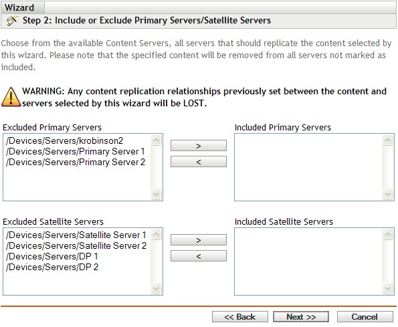Select /Devices/Servers/DP 1 entry
Screen dimensions: 398x327
tap(52, 256)
